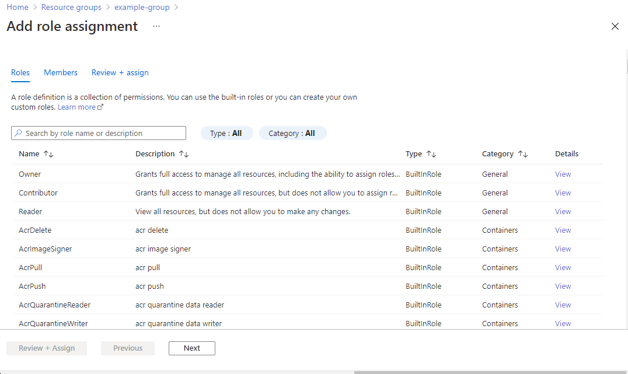628x374 pixels.
Task: Sort roles by Name column arrows
Action: [48, 154]
